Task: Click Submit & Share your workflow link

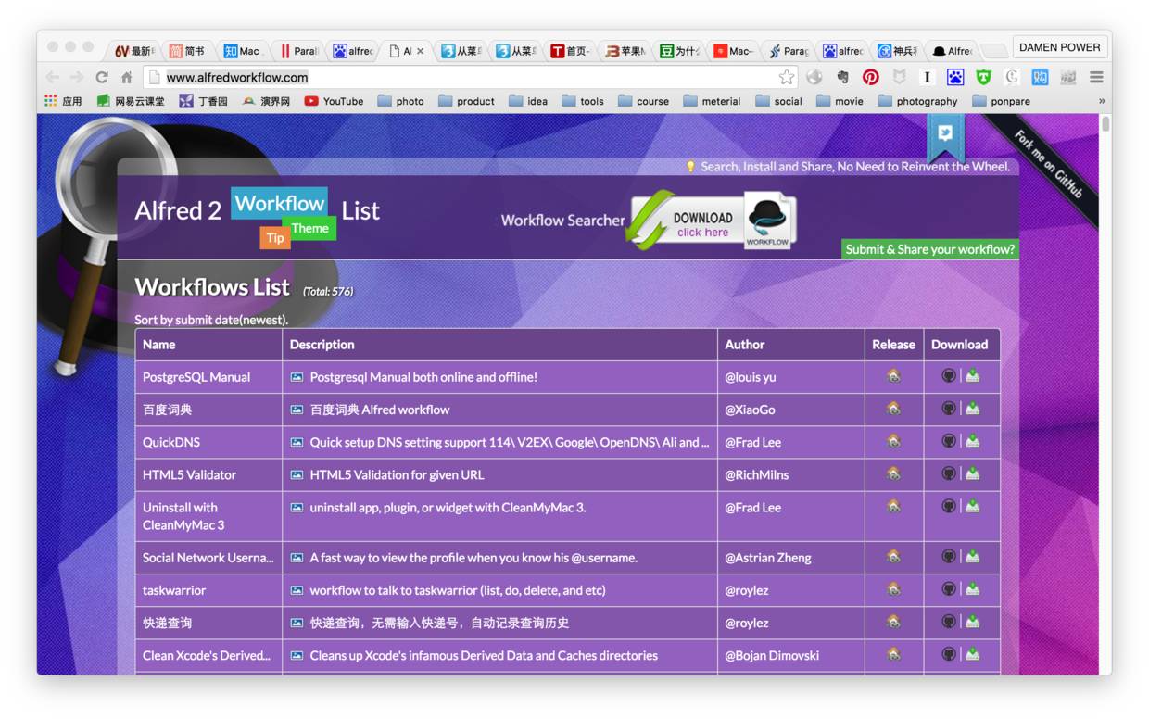Action: [x=930, y=249]
